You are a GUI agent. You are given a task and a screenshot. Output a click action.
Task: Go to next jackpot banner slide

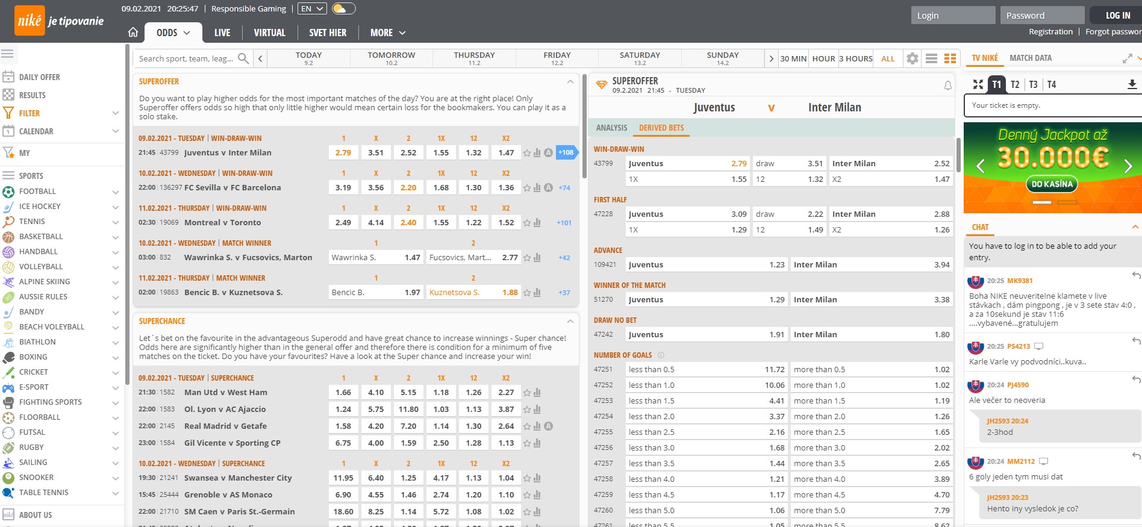click(x=1128, y=166)
